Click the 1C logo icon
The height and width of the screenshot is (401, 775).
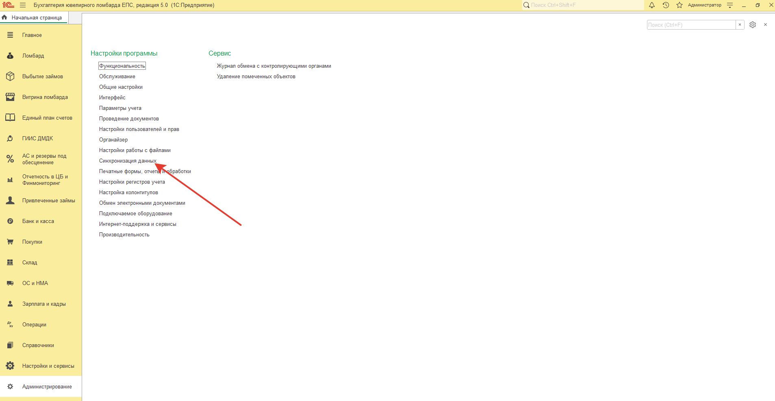(8, 5)
